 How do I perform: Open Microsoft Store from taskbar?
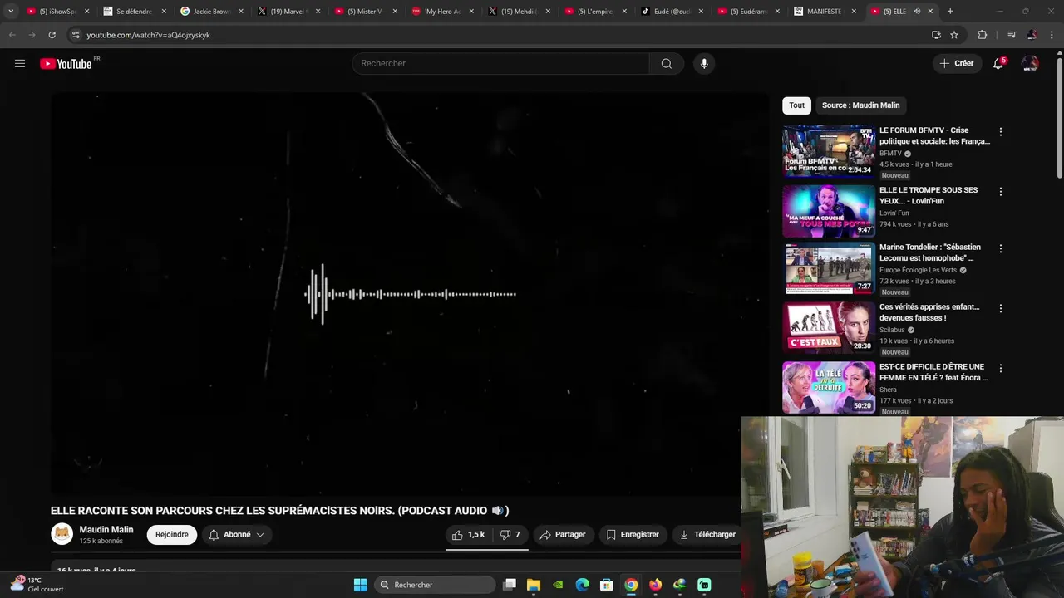point(607,585)
